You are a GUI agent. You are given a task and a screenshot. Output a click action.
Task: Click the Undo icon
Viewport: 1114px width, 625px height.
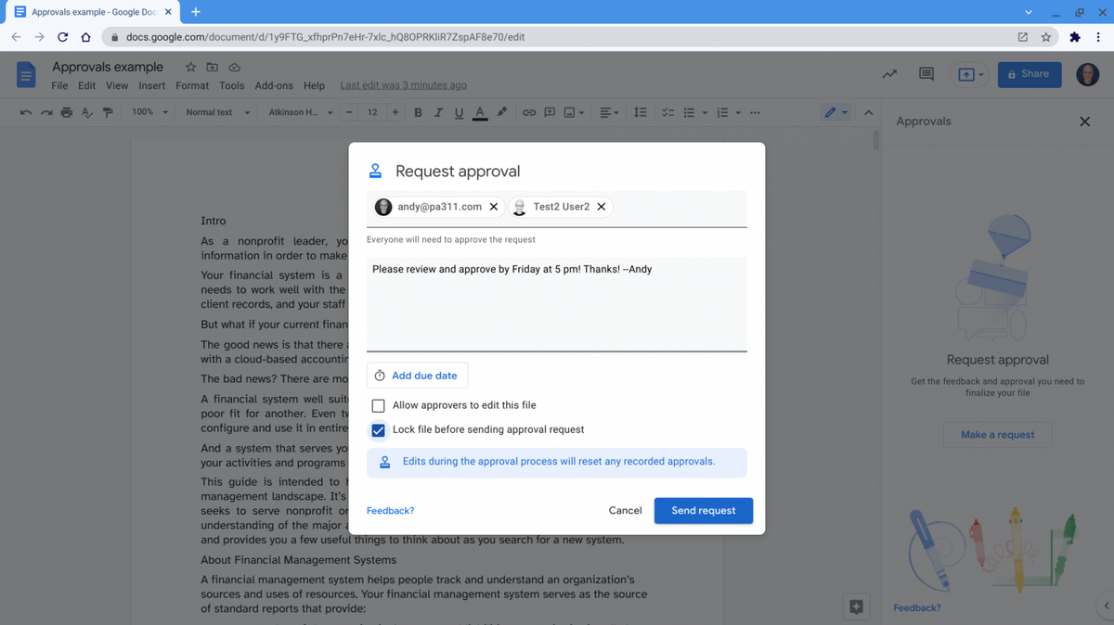25,112
